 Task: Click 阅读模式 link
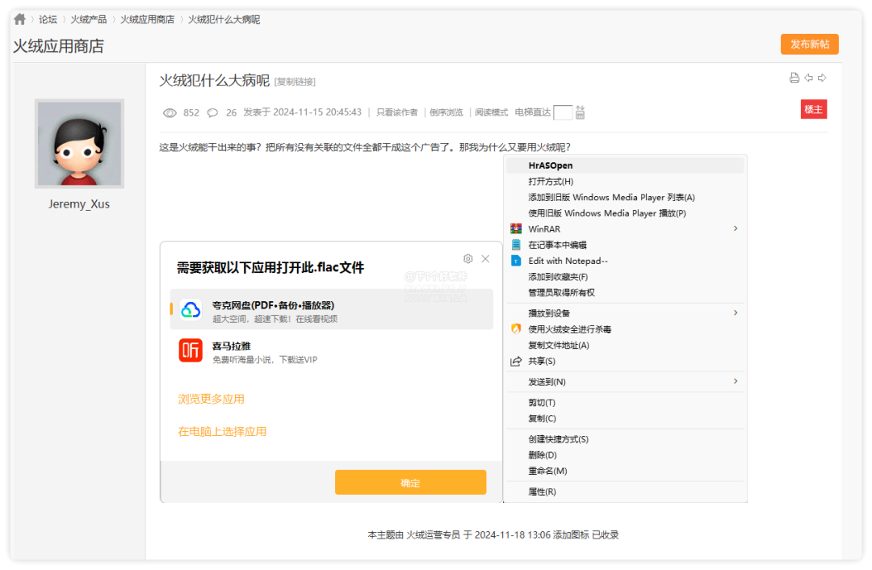point(491,112)
